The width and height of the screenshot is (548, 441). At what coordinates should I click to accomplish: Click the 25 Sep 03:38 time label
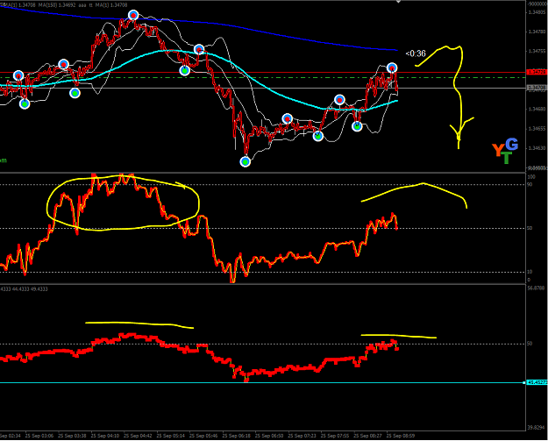73,436
